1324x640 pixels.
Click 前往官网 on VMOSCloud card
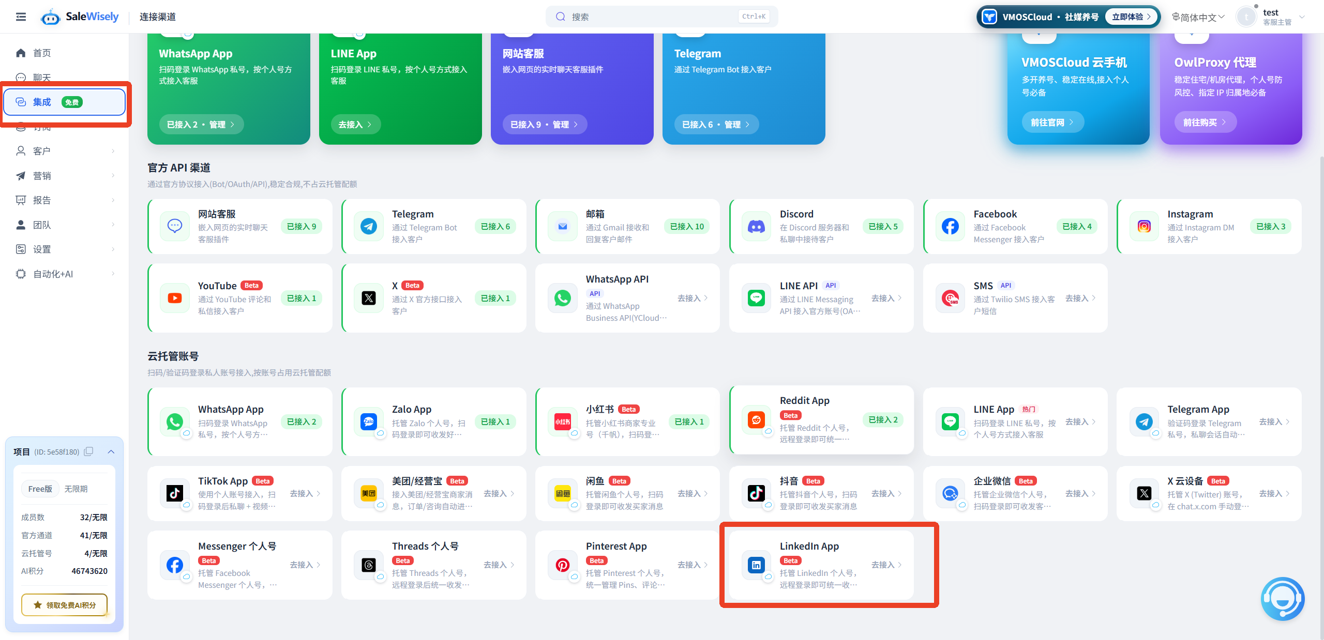(1052, 122)
